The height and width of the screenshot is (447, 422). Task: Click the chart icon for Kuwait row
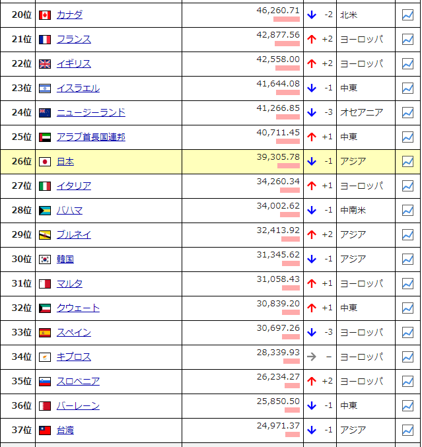407,308
